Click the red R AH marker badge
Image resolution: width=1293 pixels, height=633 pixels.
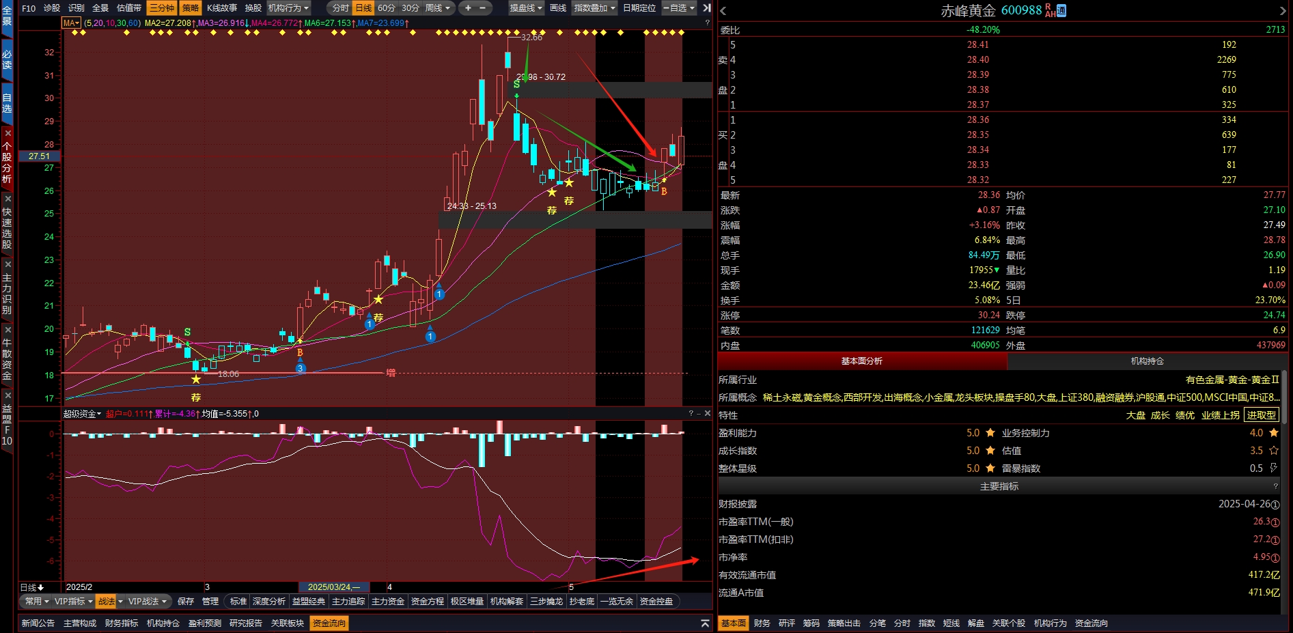(x=1050, y=10)
